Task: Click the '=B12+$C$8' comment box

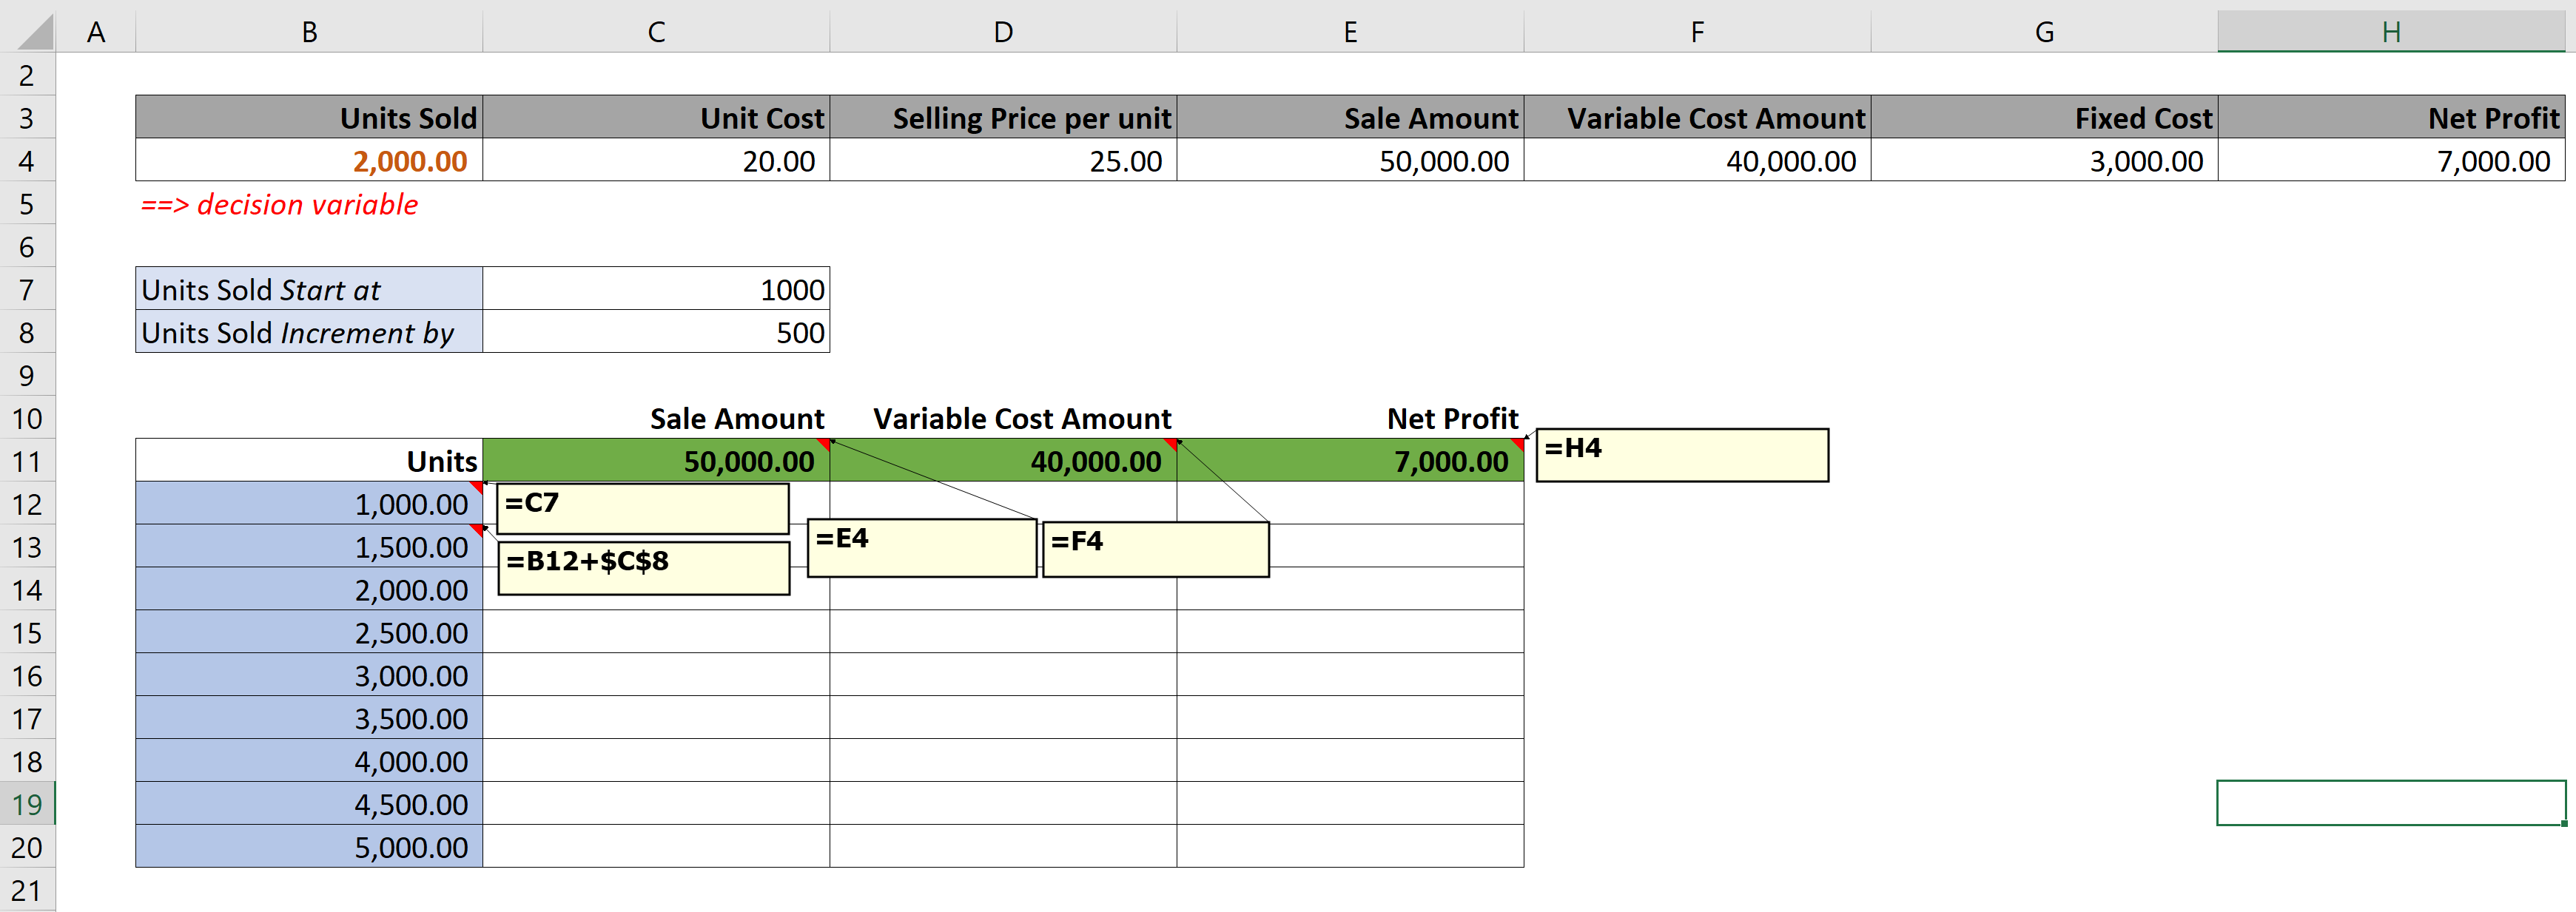Action: pyautogui.click(x=644, y=568)
